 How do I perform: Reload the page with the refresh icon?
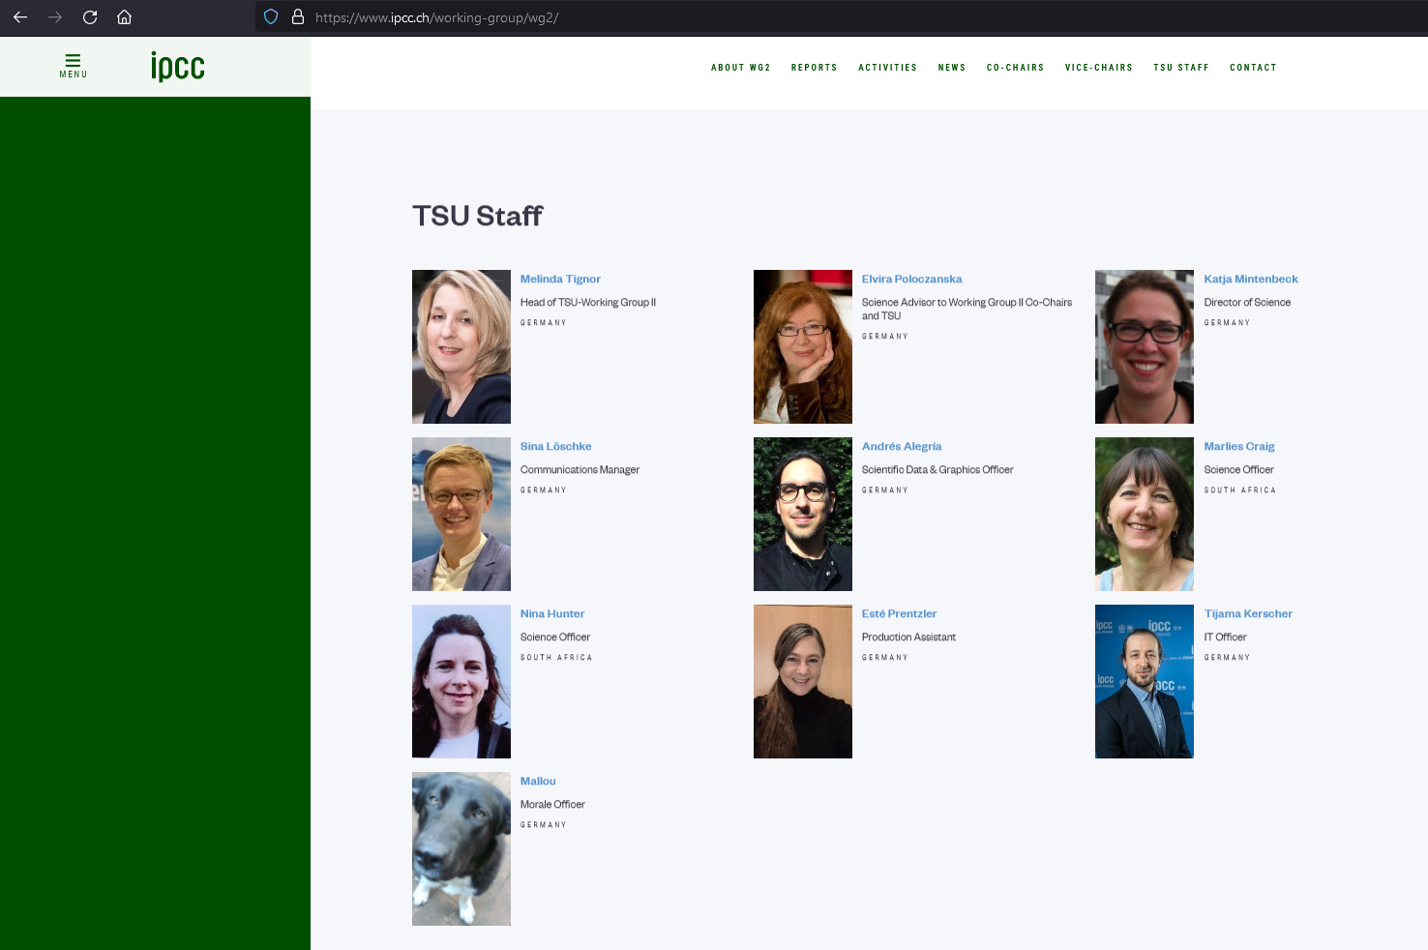[90, 16]
